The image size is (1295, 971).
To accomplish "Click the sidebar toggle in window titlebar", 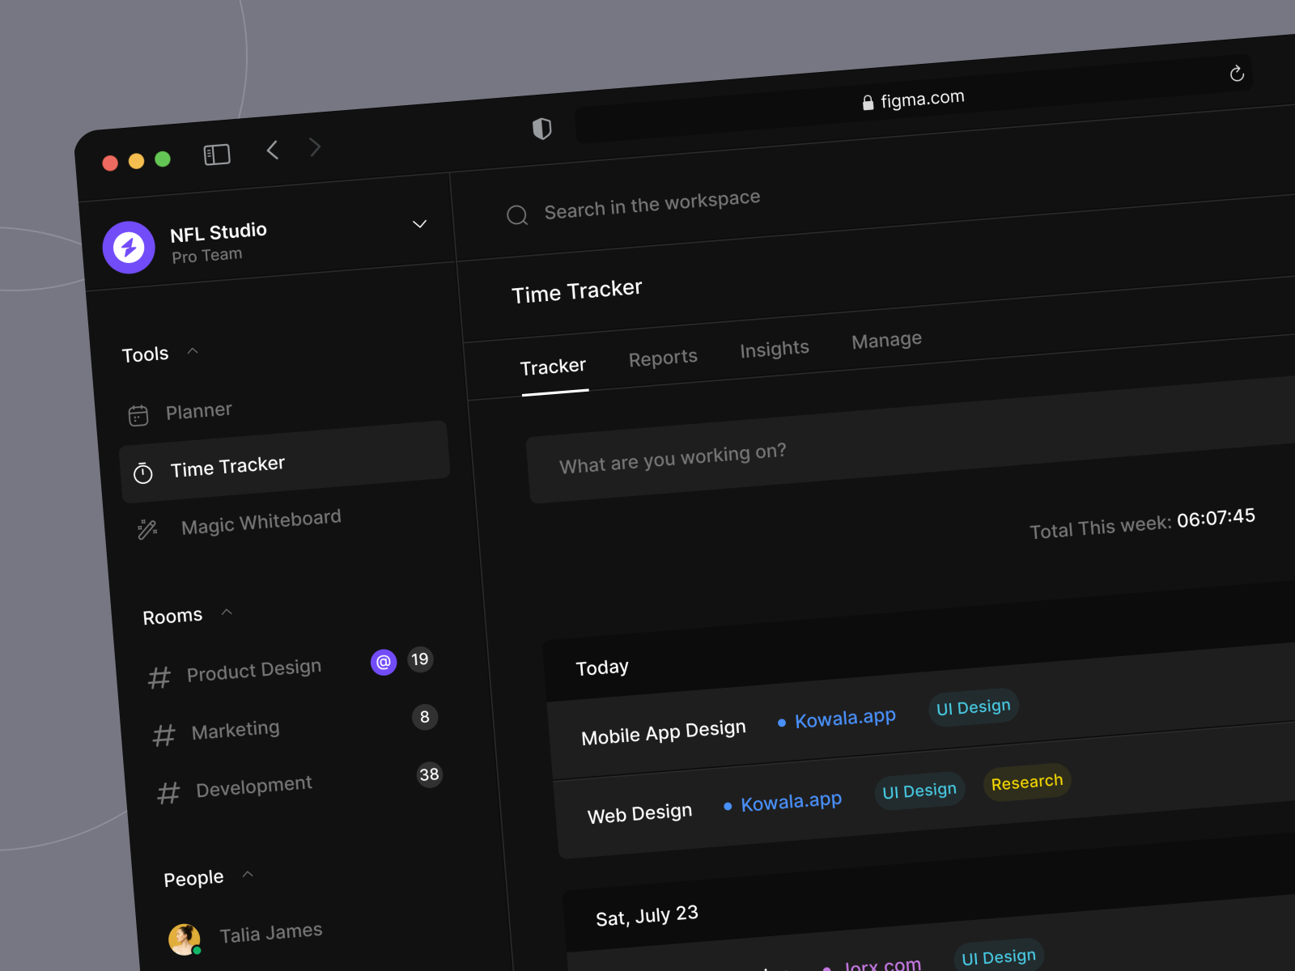I will click(217, 154).
